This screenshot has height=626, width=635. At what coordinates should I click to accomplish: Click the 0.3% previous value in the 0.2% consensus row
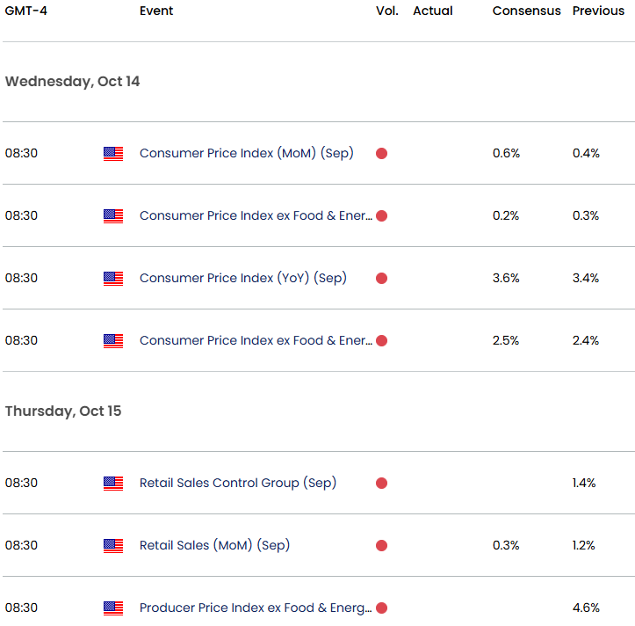586,215
